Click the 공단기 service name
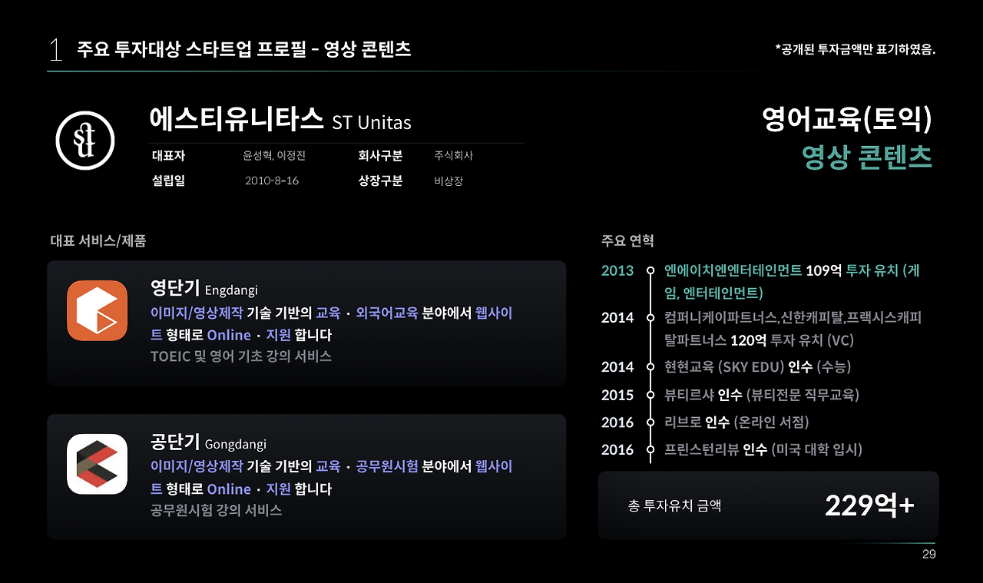 coord(175,442)
